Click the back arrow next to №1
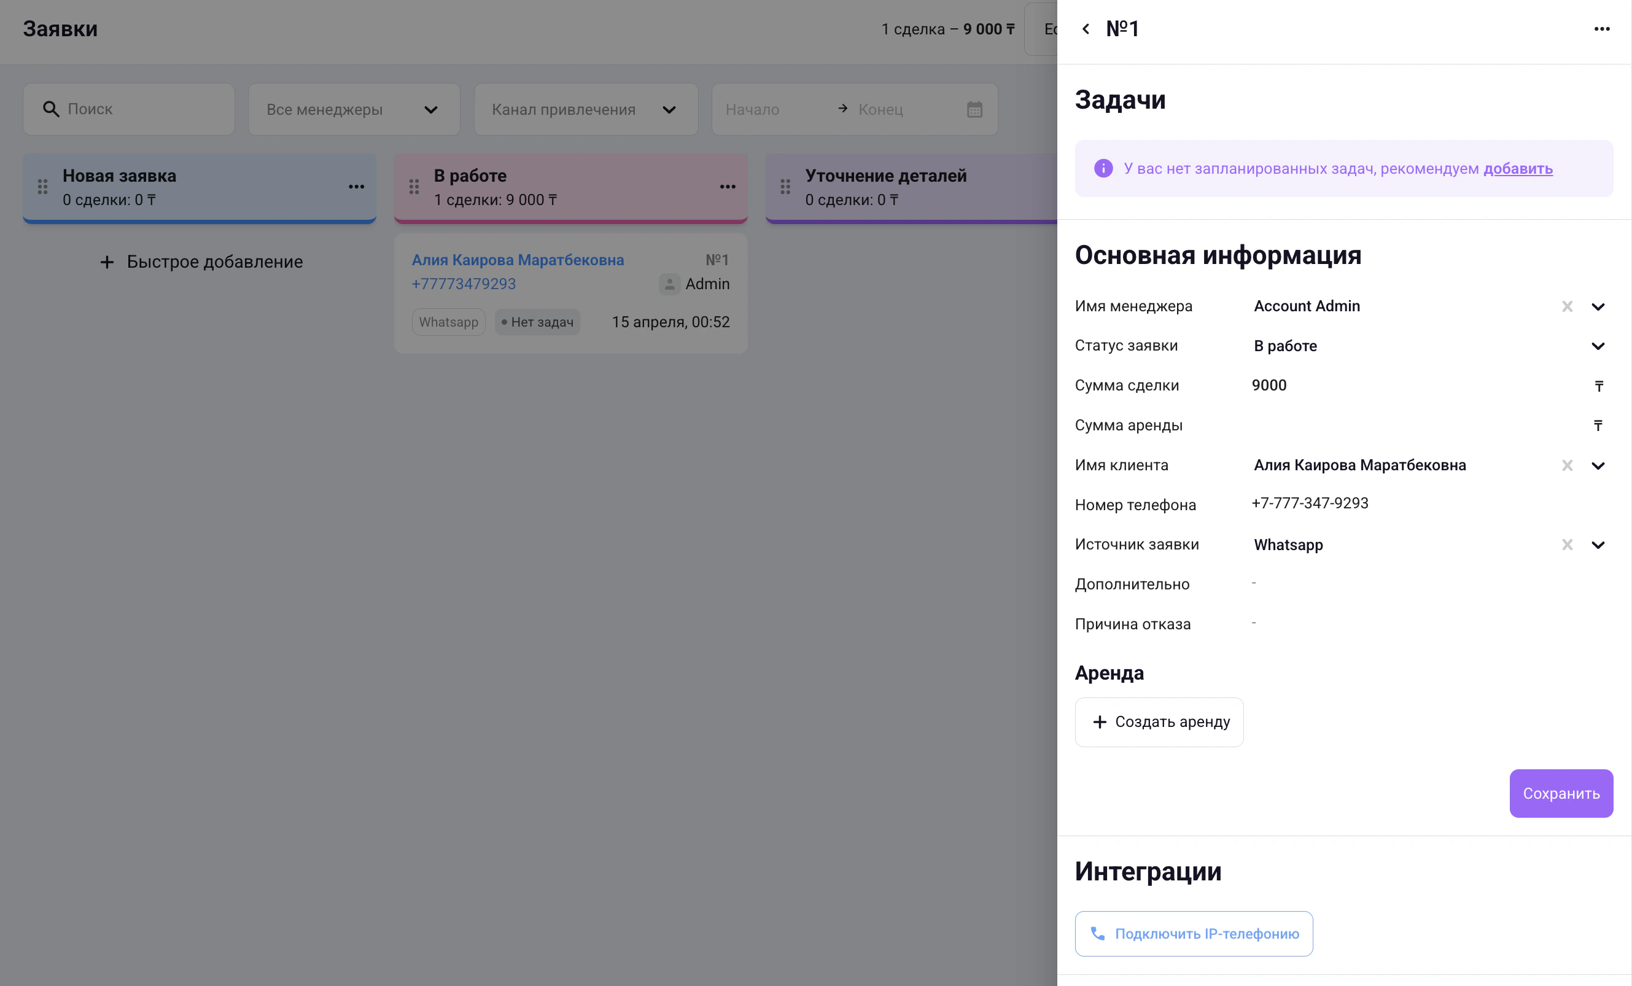Image resolution: width=1632 pixels, height=986 pixels. 1086,29
